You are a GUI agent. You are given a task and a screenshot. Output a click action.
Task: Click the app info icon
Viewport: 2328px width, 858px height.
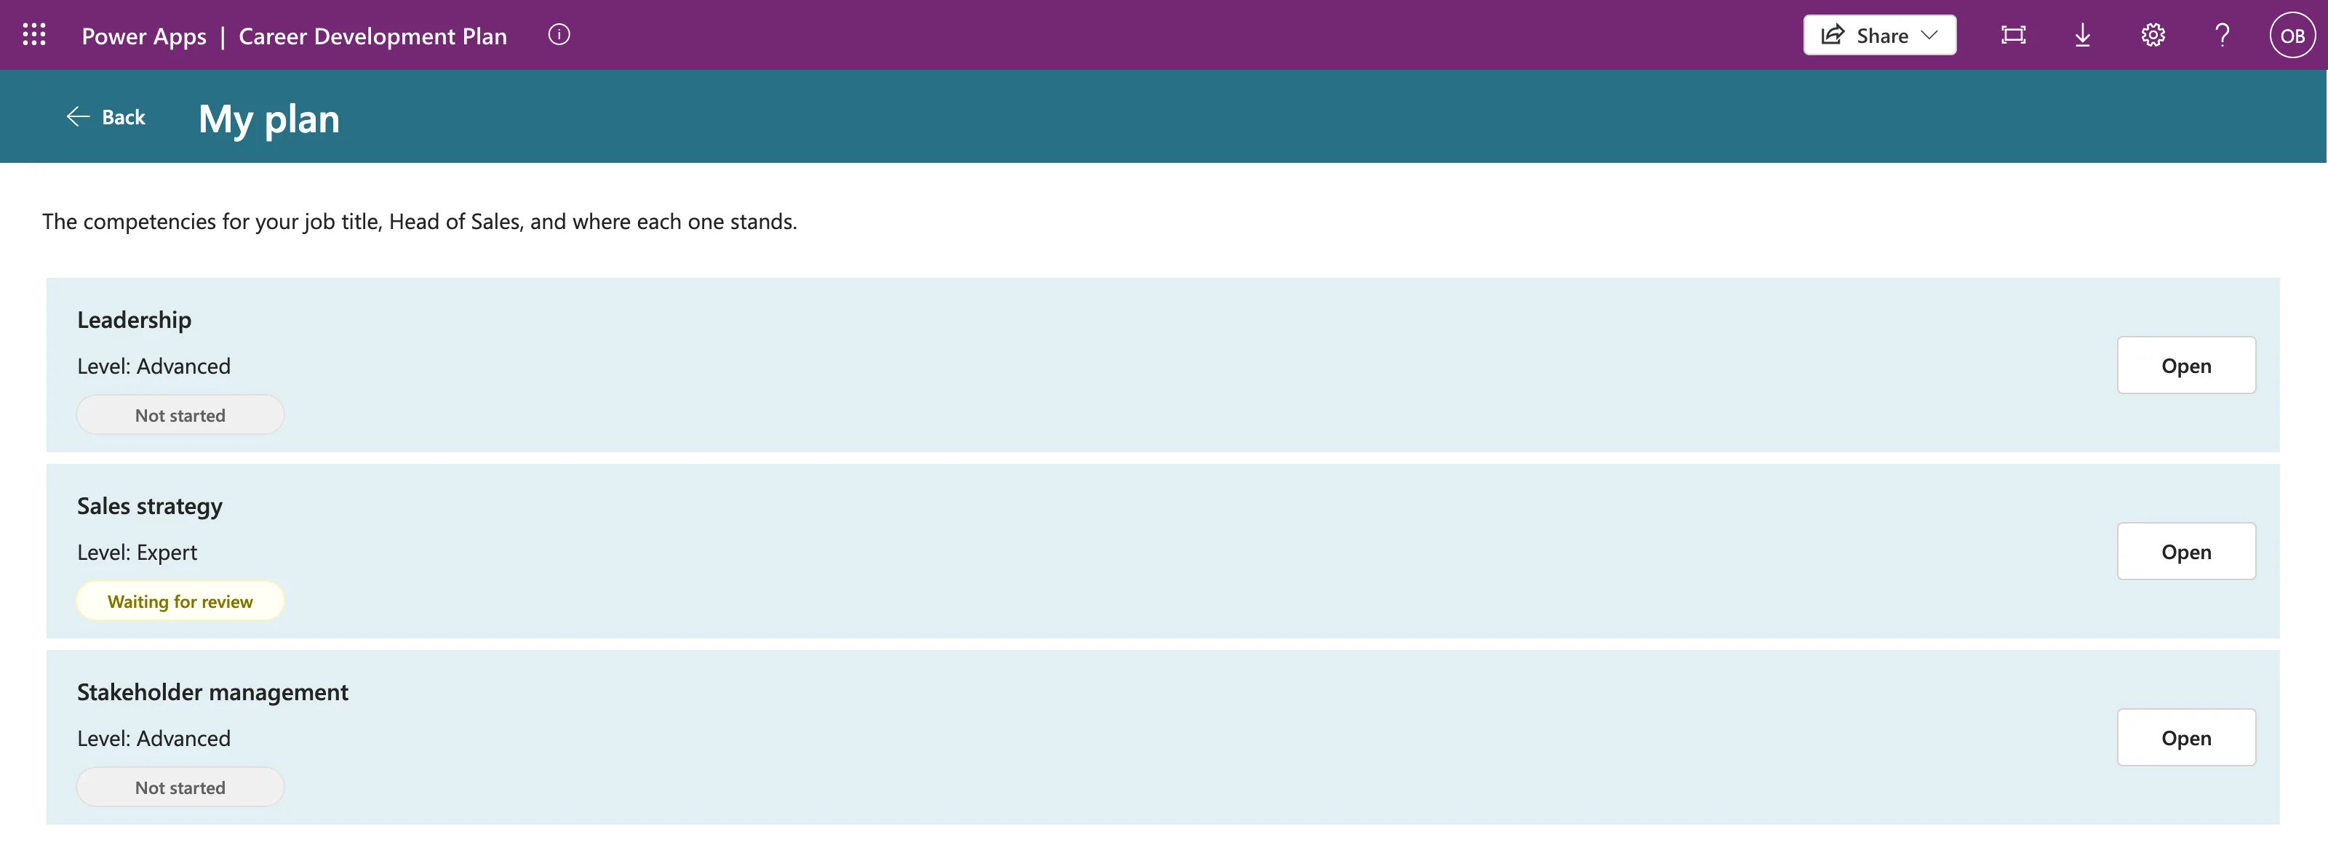tap(559, 35)
